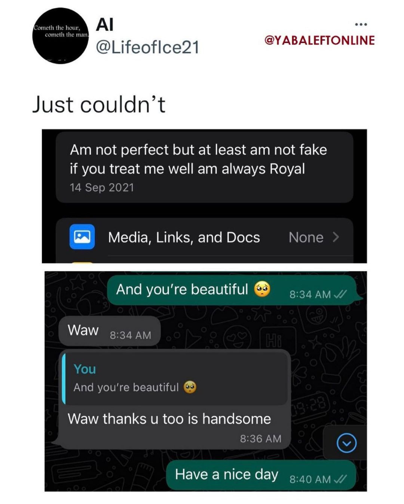This screenshot has height=504, width=404.
Task: Open the @YABALEFTONLINE watermark handle
Action: point(319,40)
